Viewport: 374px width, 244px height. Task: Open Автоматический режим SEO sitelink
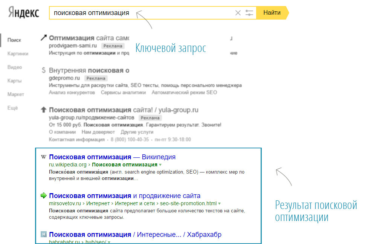(x=185, y=93)
